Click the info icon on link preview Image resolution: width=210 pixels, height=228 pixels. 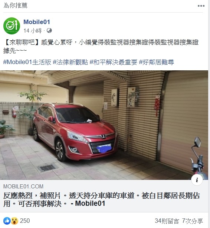(x=197, y=180)
